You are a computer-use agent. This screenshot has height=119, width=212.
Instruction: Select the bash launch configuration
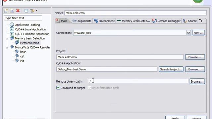(x=23, y=52)
